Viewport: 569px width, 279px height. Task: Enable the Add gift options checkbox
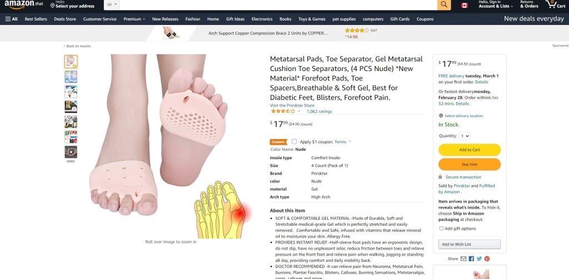[x=441, y=229]
